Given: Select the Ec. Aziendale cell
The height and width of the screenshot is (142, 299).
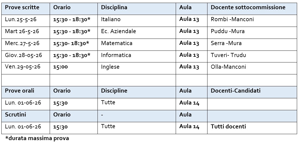Looking at the screenshot, I should point(137,33).
